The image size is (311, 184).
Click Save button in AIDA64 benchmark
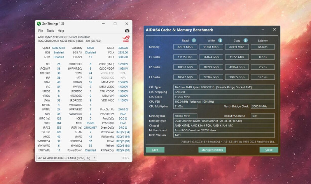pyautogui.click(x=155, y=150)
